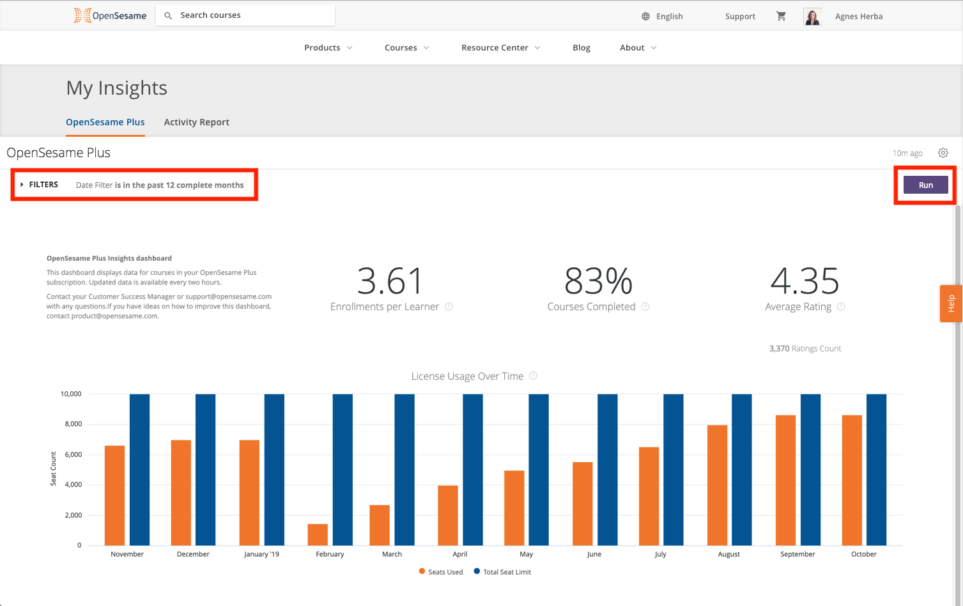Click the 83% courses completed value
963x606 pixels.
[x=599, y=281]
